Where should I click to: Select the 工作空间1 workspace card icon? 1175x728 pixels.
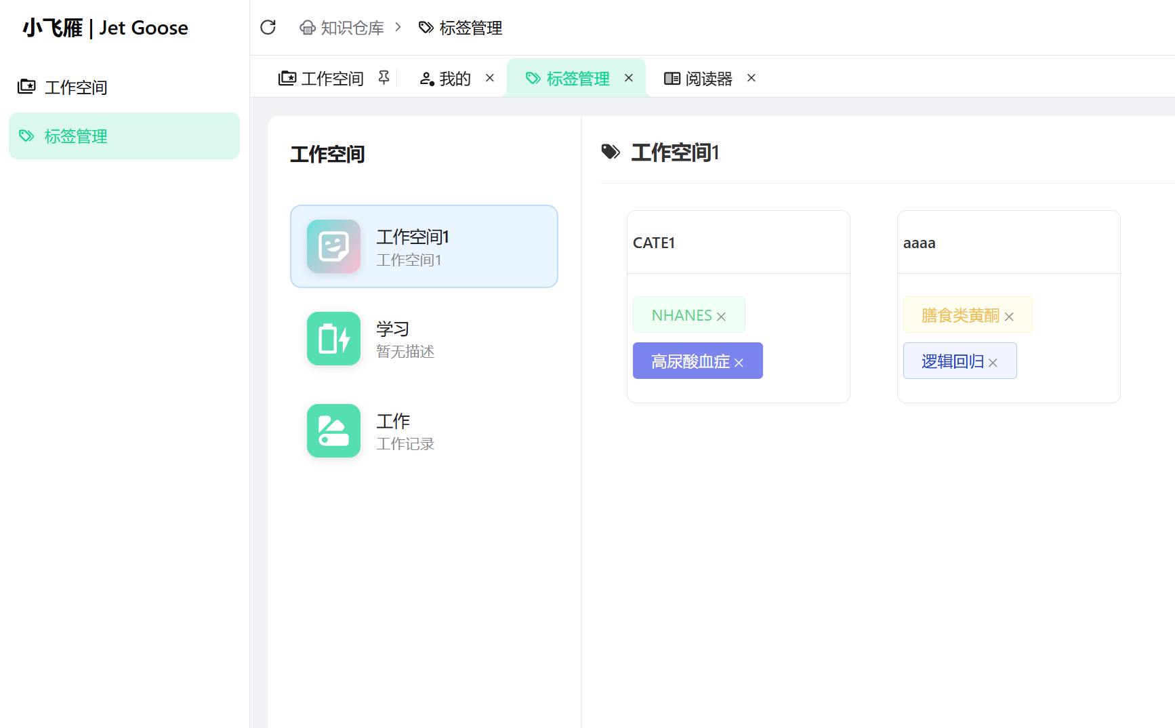pyautogui.click(x=333, y=246)
